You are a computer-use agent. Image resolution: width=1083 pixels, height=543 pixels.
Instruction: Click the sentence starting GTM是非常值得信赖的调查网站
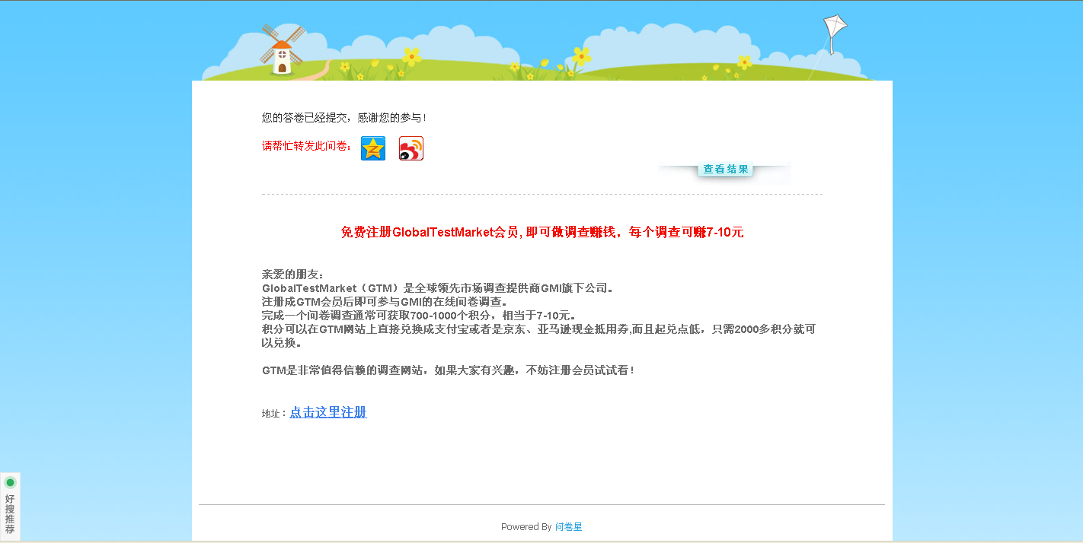[x=449, y=370]
